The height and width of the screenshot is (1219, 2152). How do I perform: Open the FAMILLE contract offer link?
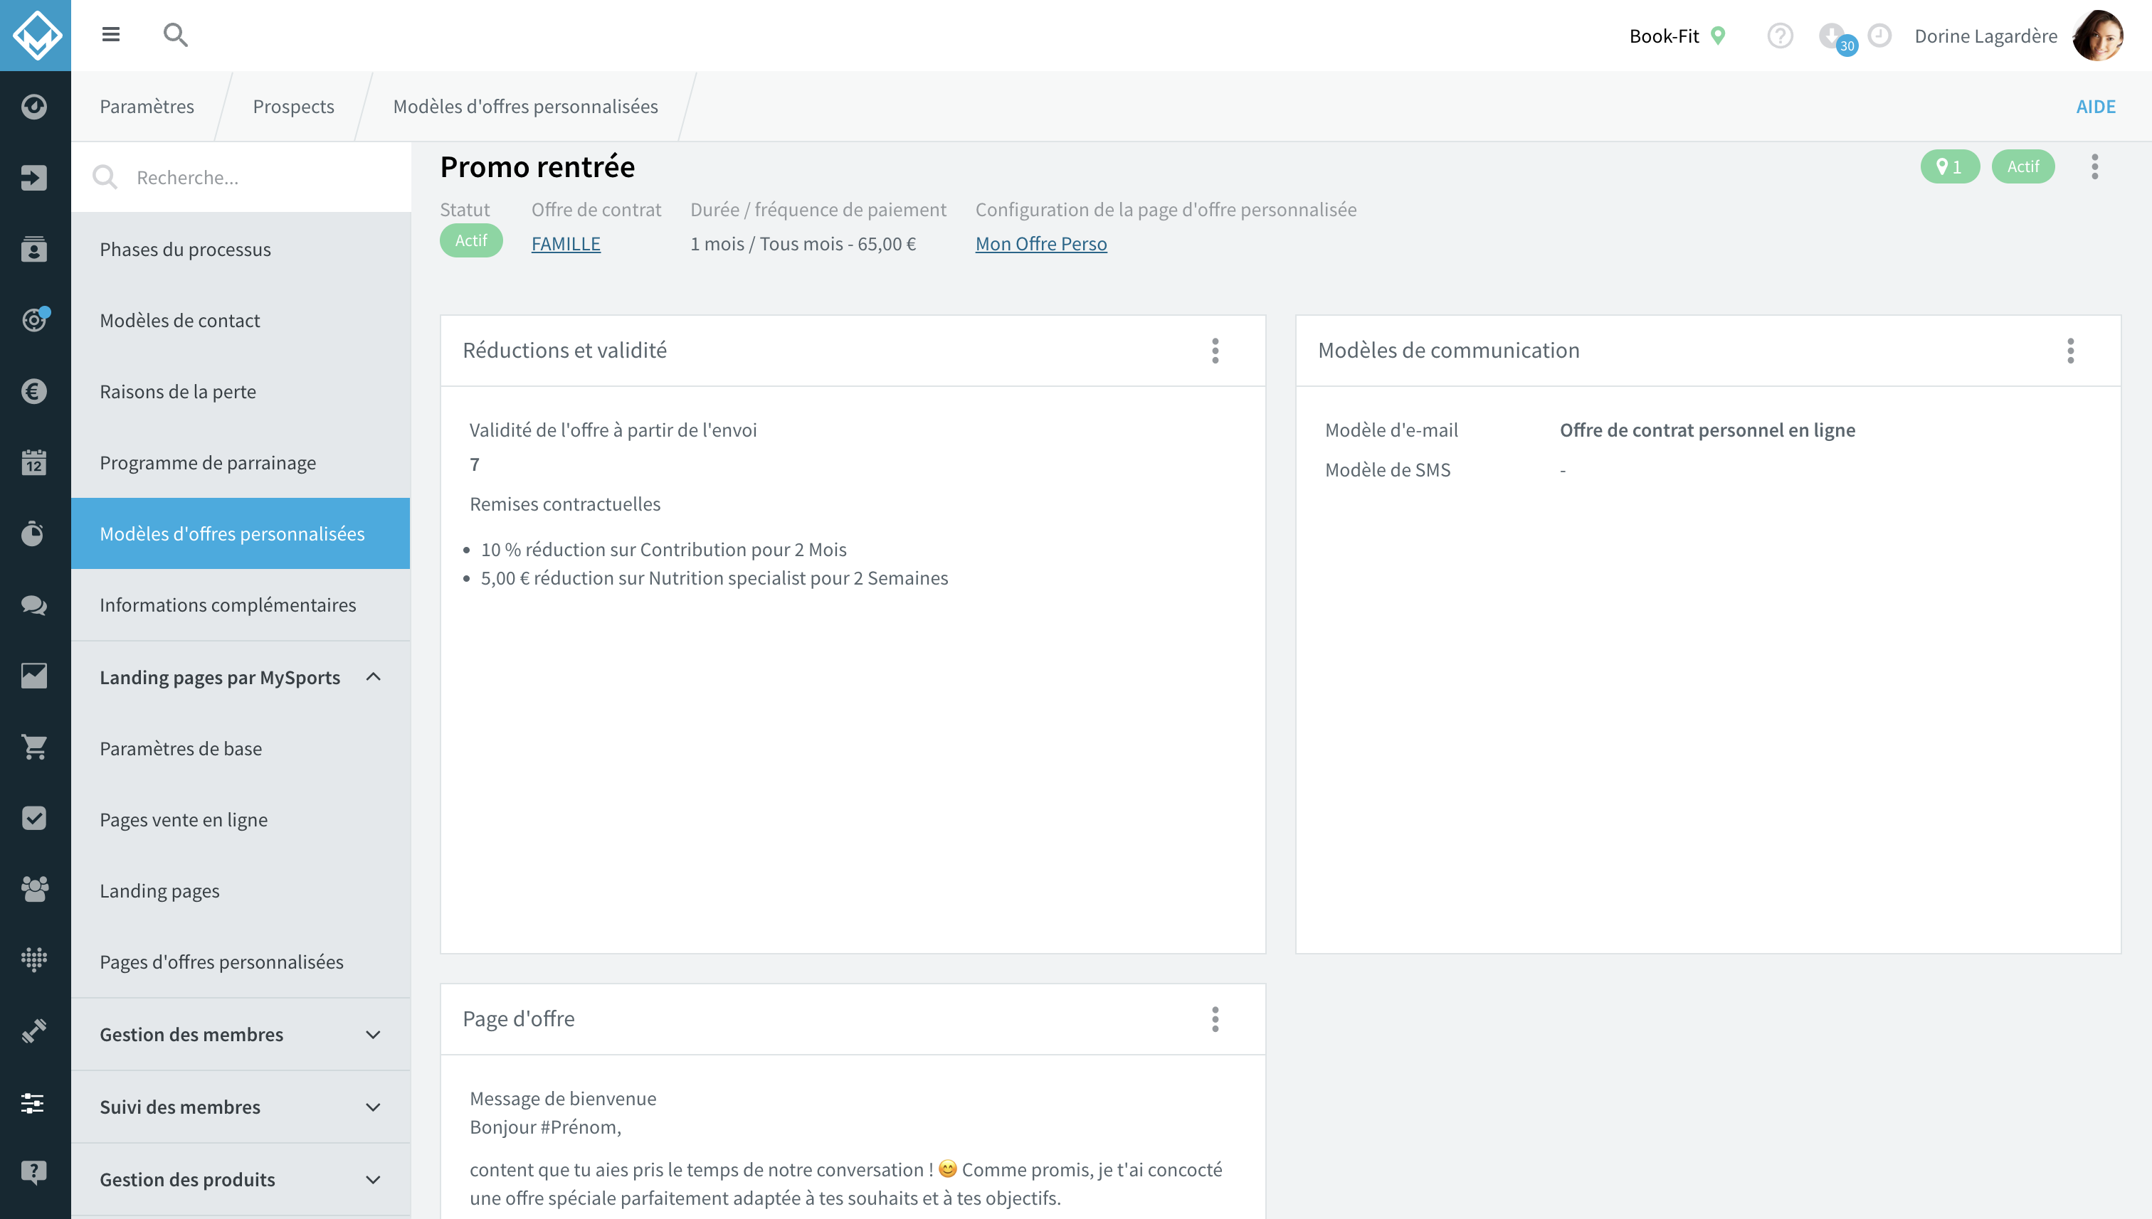pos(566,244)
